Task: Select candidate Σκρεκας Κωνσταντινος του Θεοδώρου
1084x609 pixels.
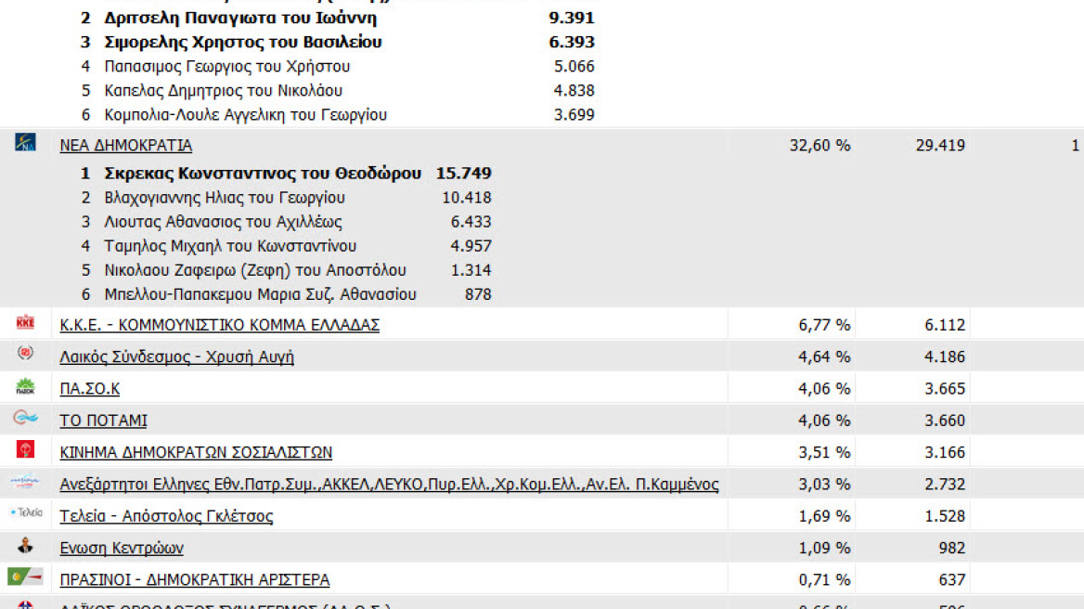Action: [263, 174]
